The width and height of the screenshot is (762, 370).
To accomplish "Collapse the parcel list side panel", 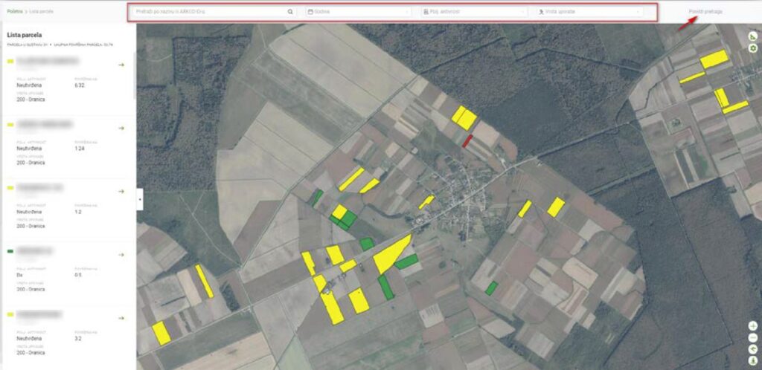I will pyautogui.click(x=140, y=199).
